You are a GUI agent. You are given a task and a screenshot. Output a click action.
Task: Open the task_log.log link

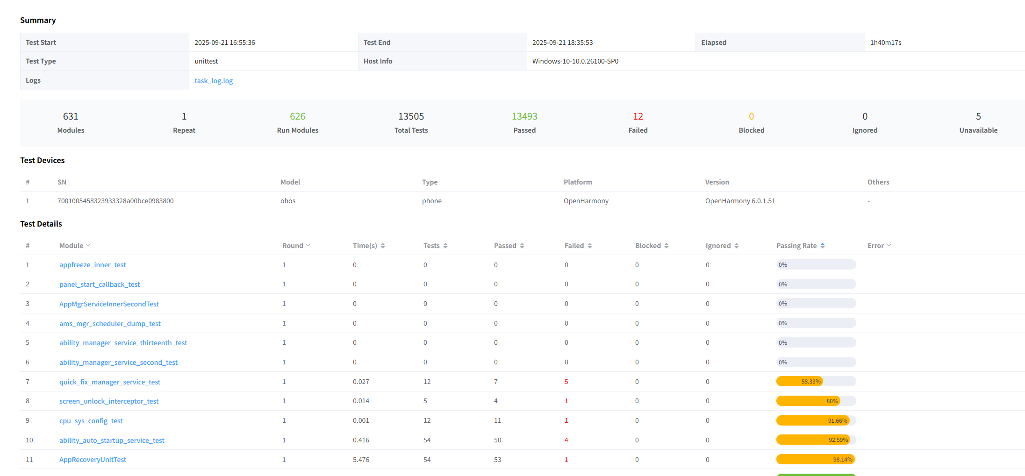point(214,81)
